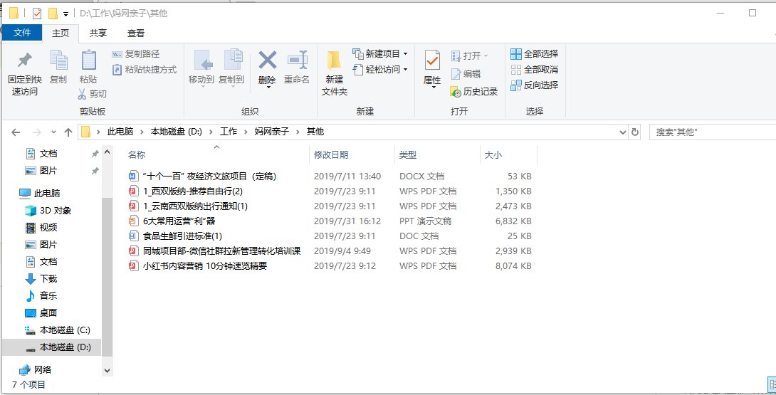Click Invert selection (反向选择)
Image resolution: width=776 pixels, height=395 pixels.
pyautogui.click(x=535, y=85)
